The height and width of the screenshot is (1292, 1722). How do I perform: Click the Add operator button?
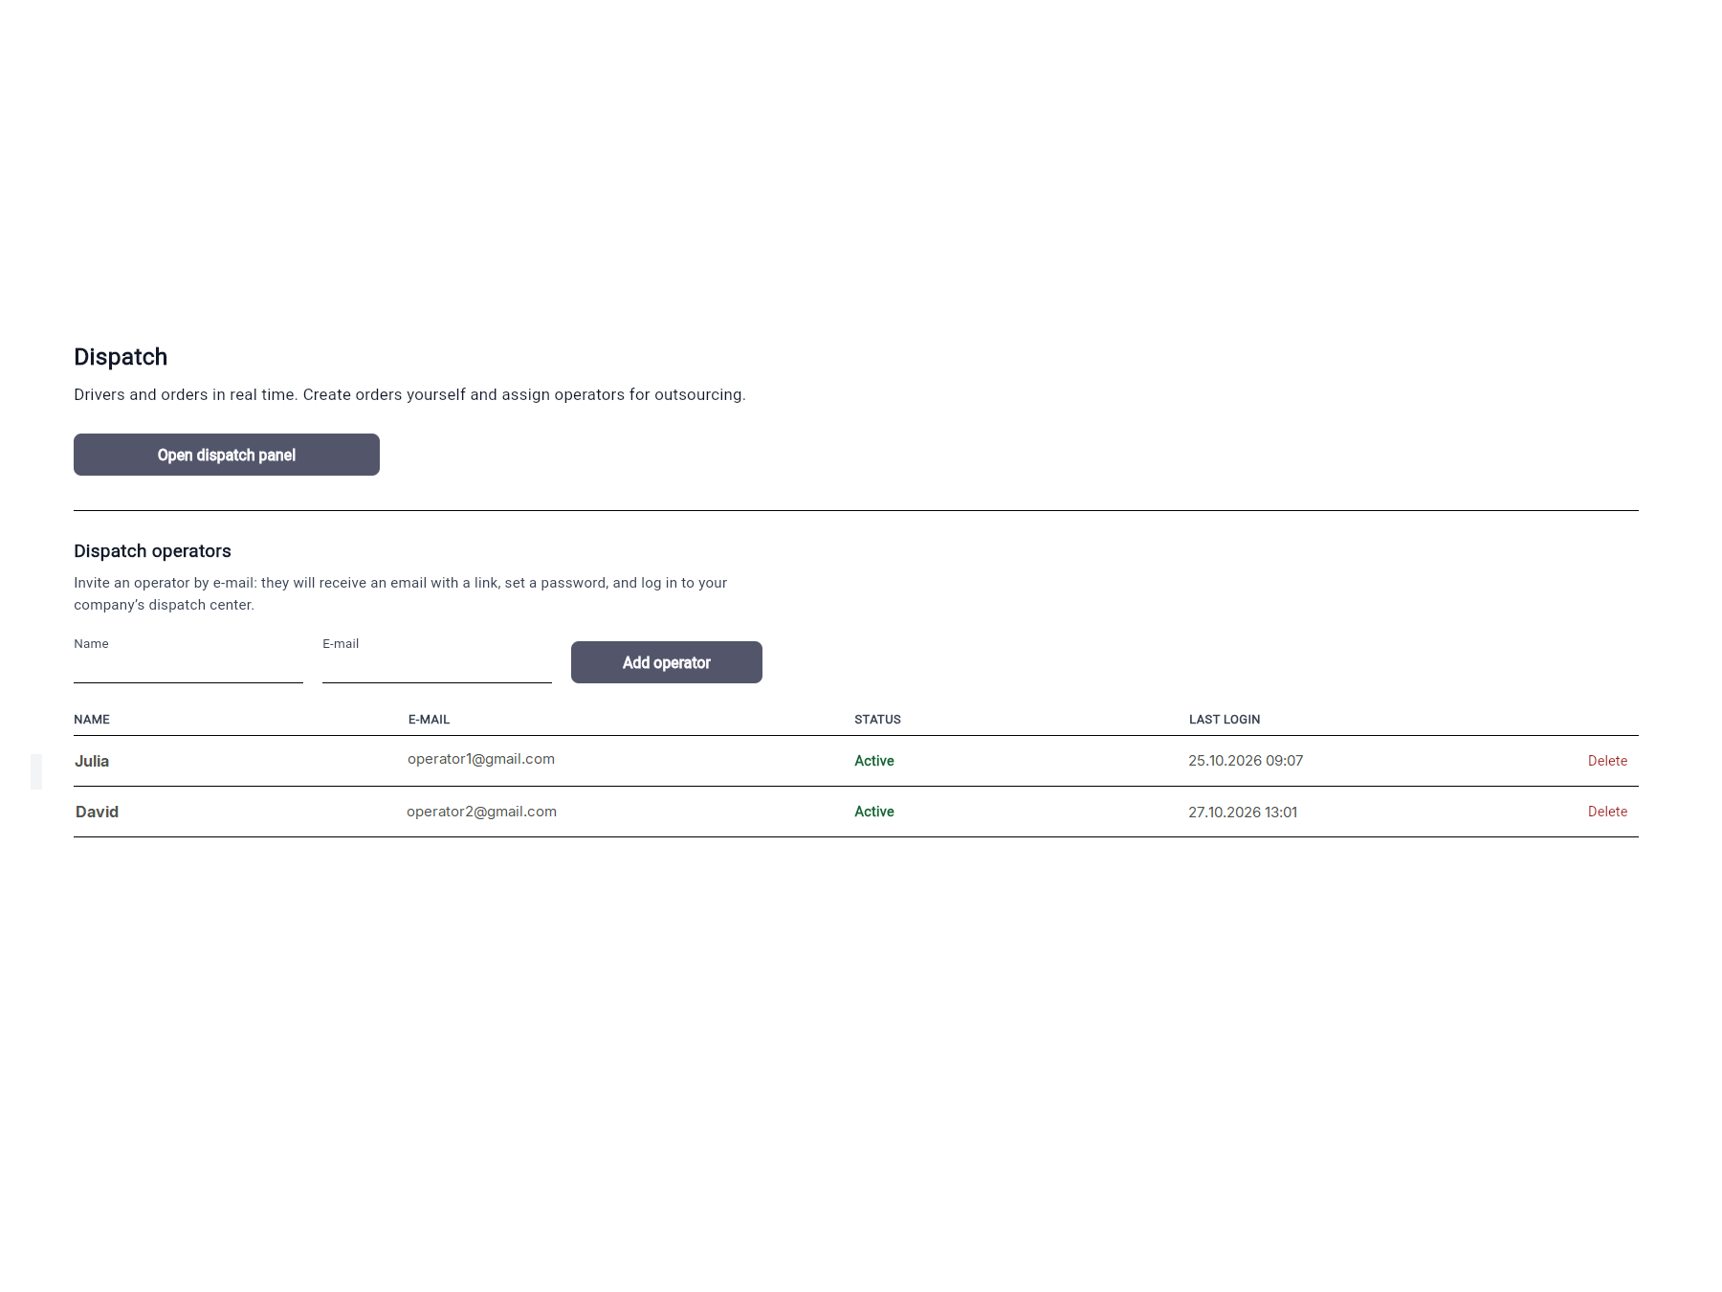(667, 662)
